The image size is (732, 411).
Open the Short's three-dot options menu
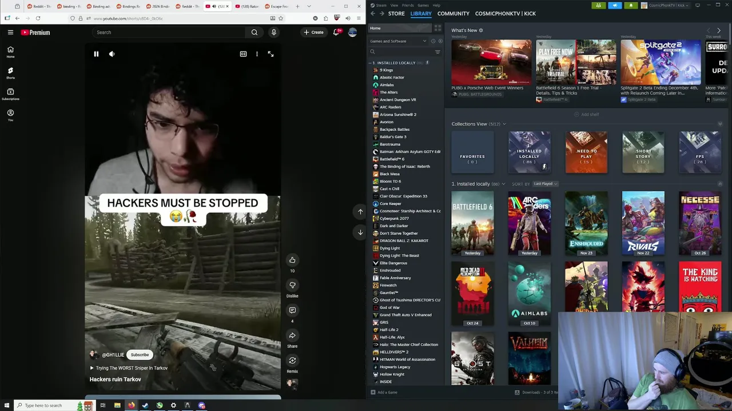coord(257,54)
